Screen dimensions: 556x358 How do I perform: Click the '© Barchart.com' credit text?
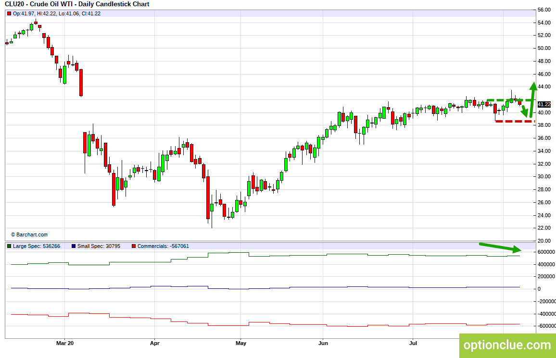pos(29,235)
